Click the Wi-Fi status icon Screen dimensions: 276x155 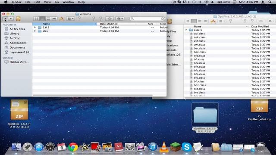click(x=207, y=2)
